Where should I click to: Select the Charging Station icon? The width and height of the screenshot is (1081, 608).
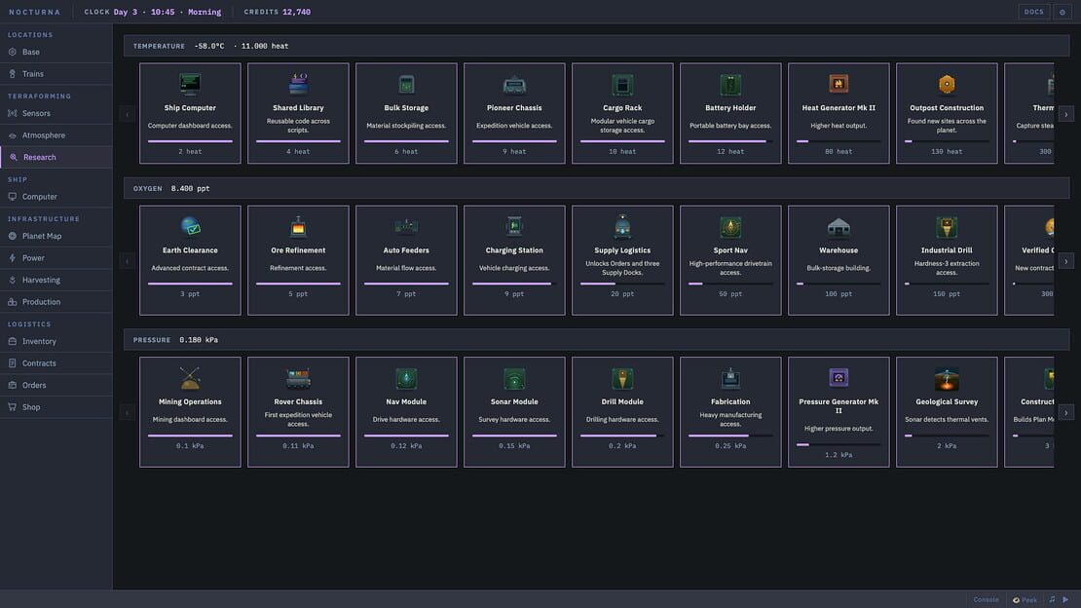pos(514,226)
